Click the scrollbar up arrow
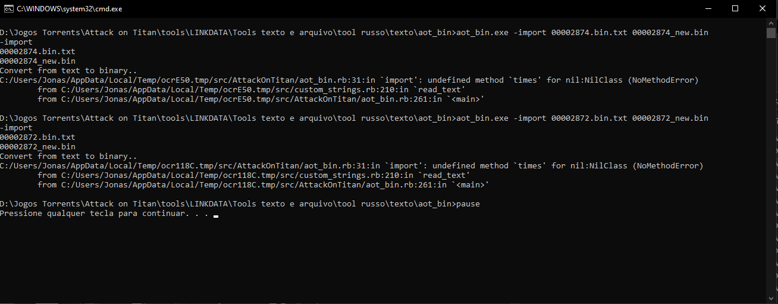 pos(771,23)
